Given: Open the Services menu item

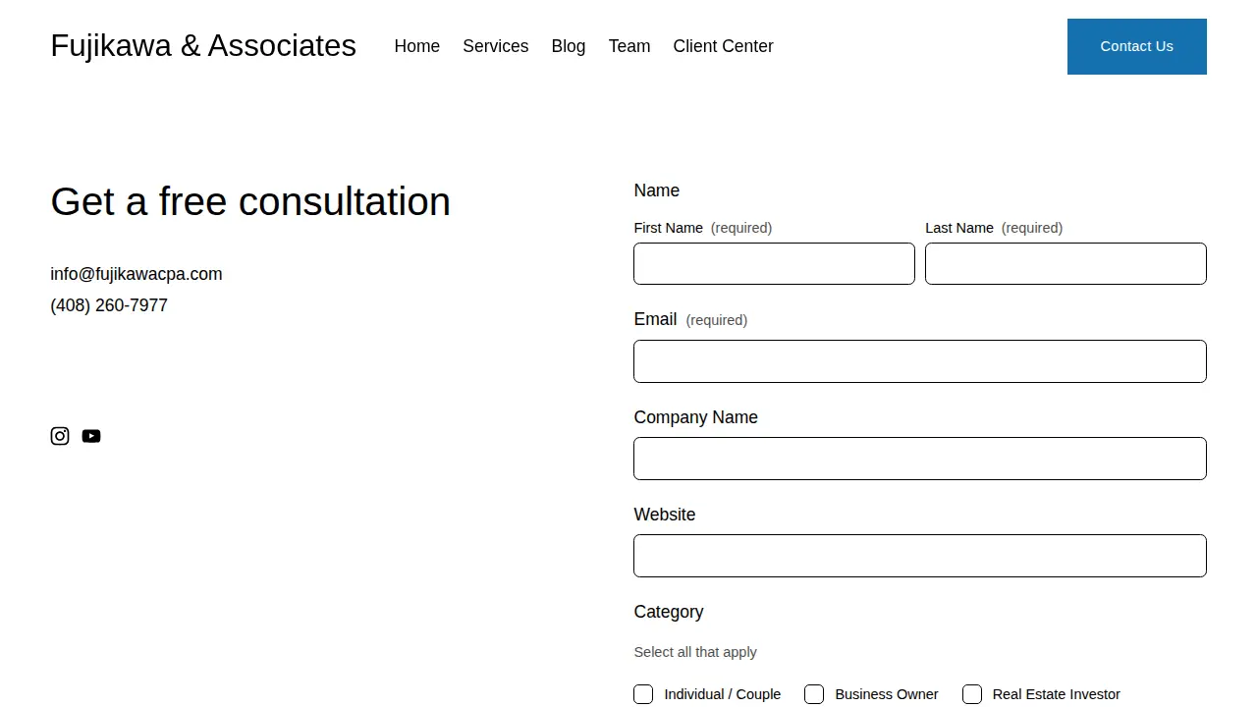Looking at the screenshot, I should (x=496, y=46).
